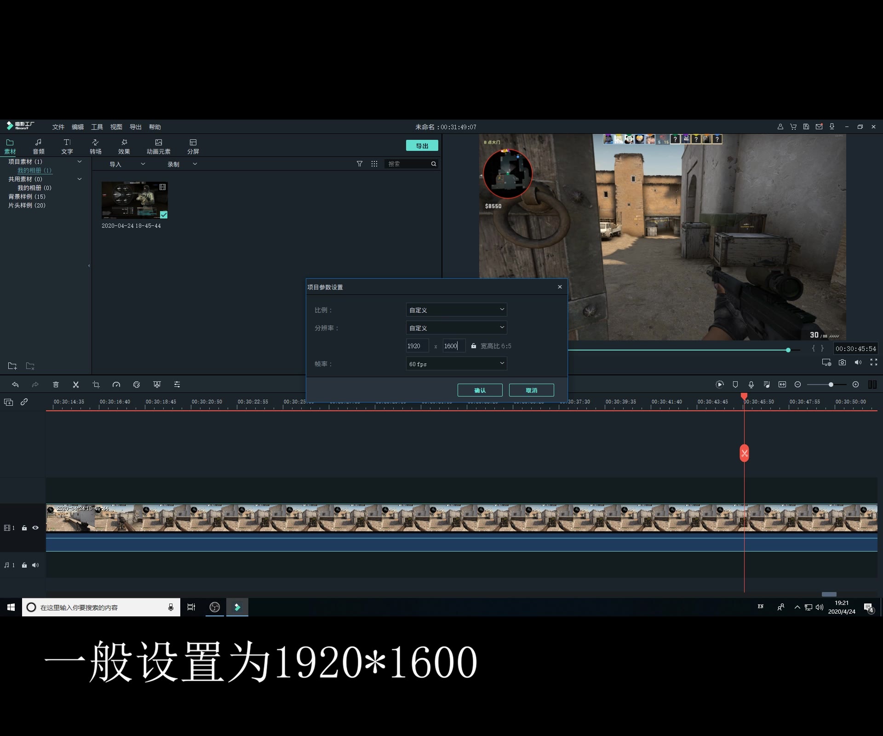This screenshot has height=736, width=883.
Task: Open the 转场 transitions tab
Action: pos(96,147)
